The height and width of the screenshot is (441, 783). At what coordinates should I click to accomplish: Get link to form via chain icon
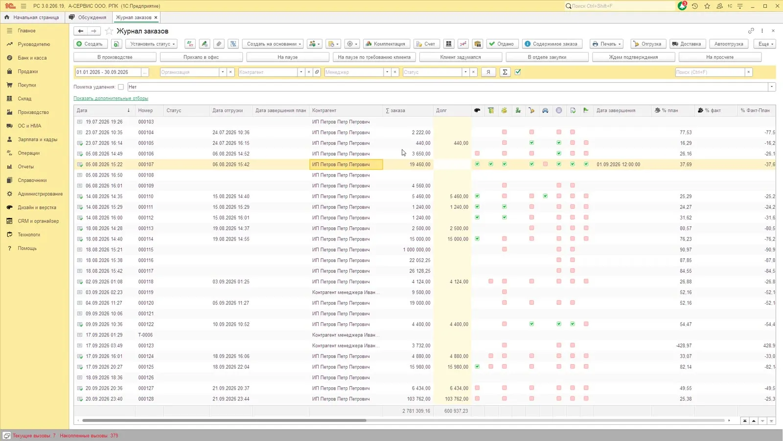(x=751, y=31)
